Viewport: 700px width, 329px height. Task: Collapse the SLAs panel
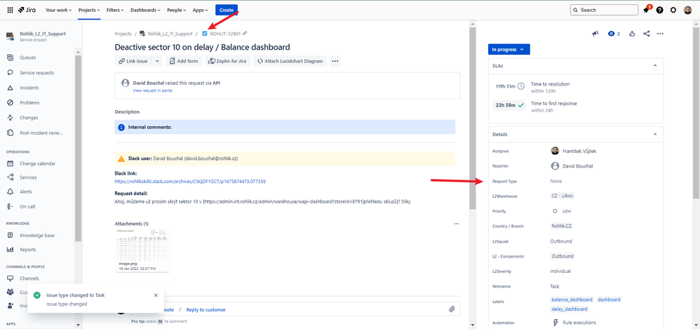point(655,66)
